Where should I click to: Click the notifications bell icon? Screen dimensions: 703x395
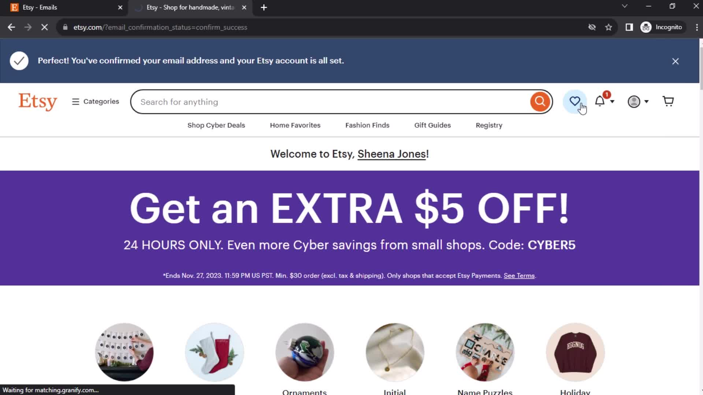[x=603, y=102]
